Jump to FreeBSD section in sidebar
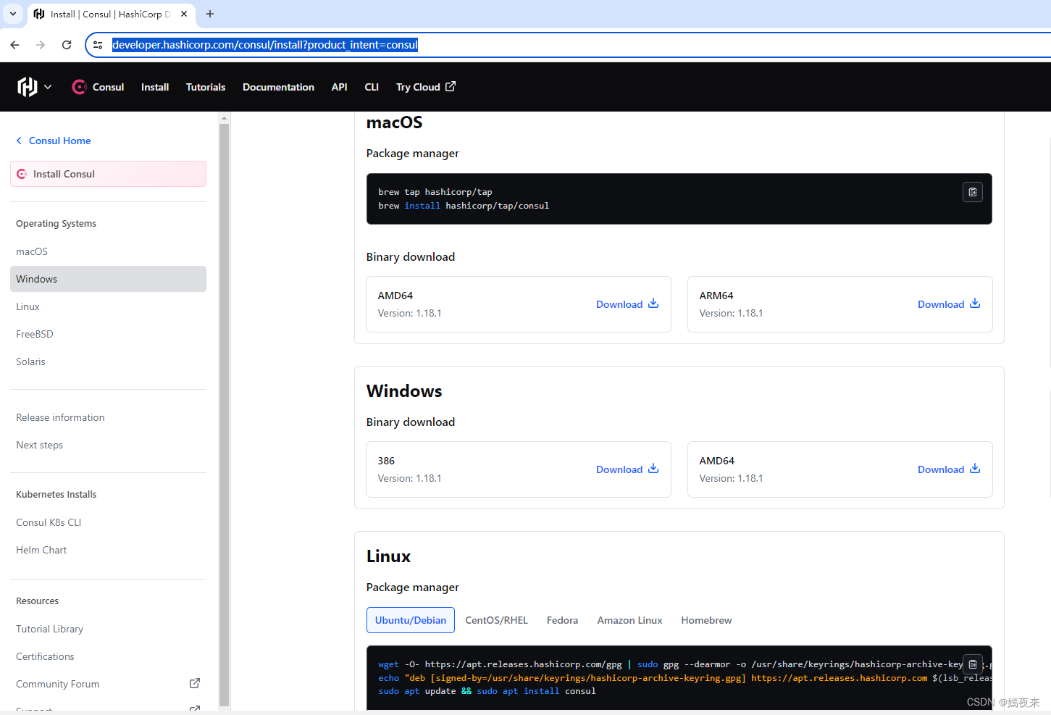This screenshot has height=715, width=1051. 35,334
